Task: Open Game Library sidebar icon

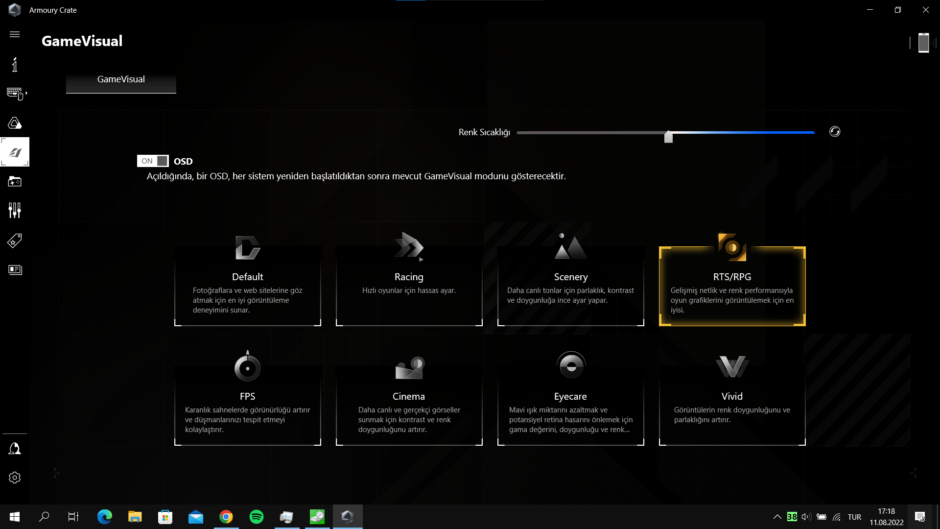Action: coord(15,182)
